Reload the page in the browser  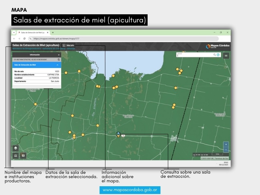(x=24, y=38)
